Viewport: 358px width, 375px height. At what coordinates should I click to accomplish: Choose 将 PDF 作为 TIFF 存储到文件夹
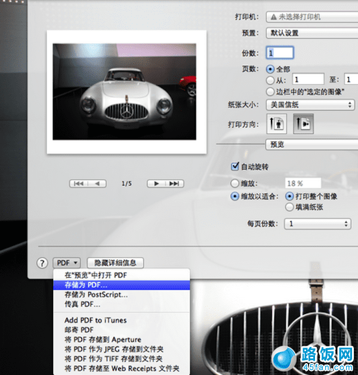121,359
